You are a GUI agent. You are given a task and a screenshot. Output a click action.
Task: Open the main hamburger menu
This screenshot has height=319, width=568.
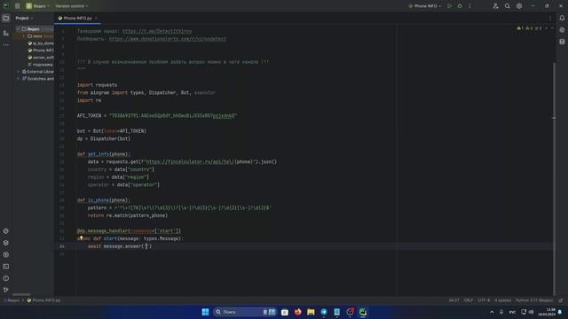[x=18, y=6]
